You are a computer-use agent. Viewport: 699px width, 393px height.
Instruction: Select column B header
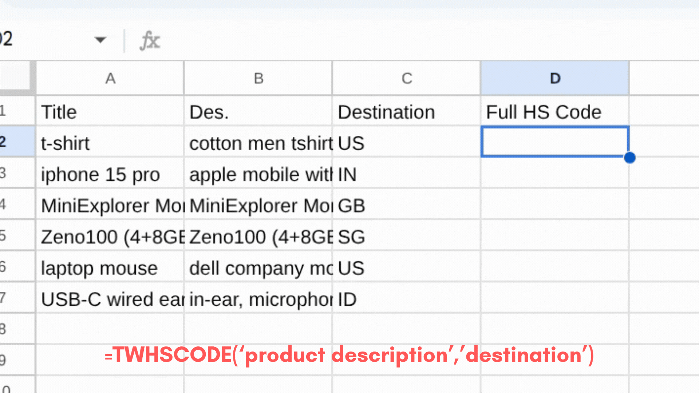(x=258, y=78)
